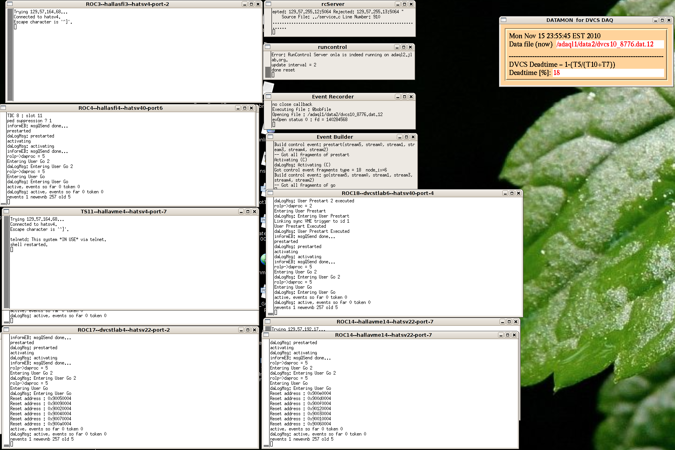Close the Event Builder window
675x450 pixels.
(413, 137)
